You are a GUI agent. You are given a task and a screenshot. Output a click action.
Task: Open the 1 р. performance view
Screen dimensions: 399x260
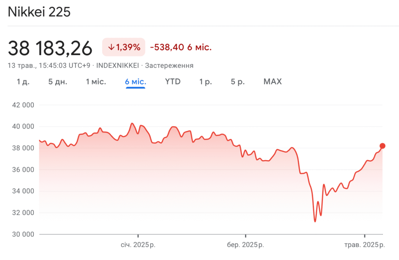pyautogui.click(x=205, y=82)
